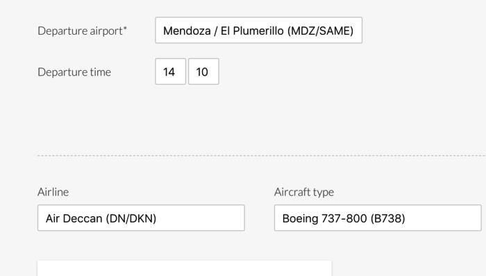Image resolution: width=486 pixels, height=276 pixels.
Task: Focus the Aircraft type input field
Action: click(378, 218)
